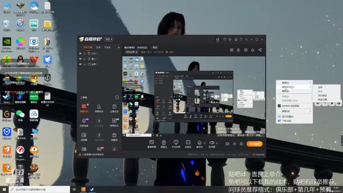Select the 文本 3 source row
The image size is (343, 193).
(x=99, y=54)
